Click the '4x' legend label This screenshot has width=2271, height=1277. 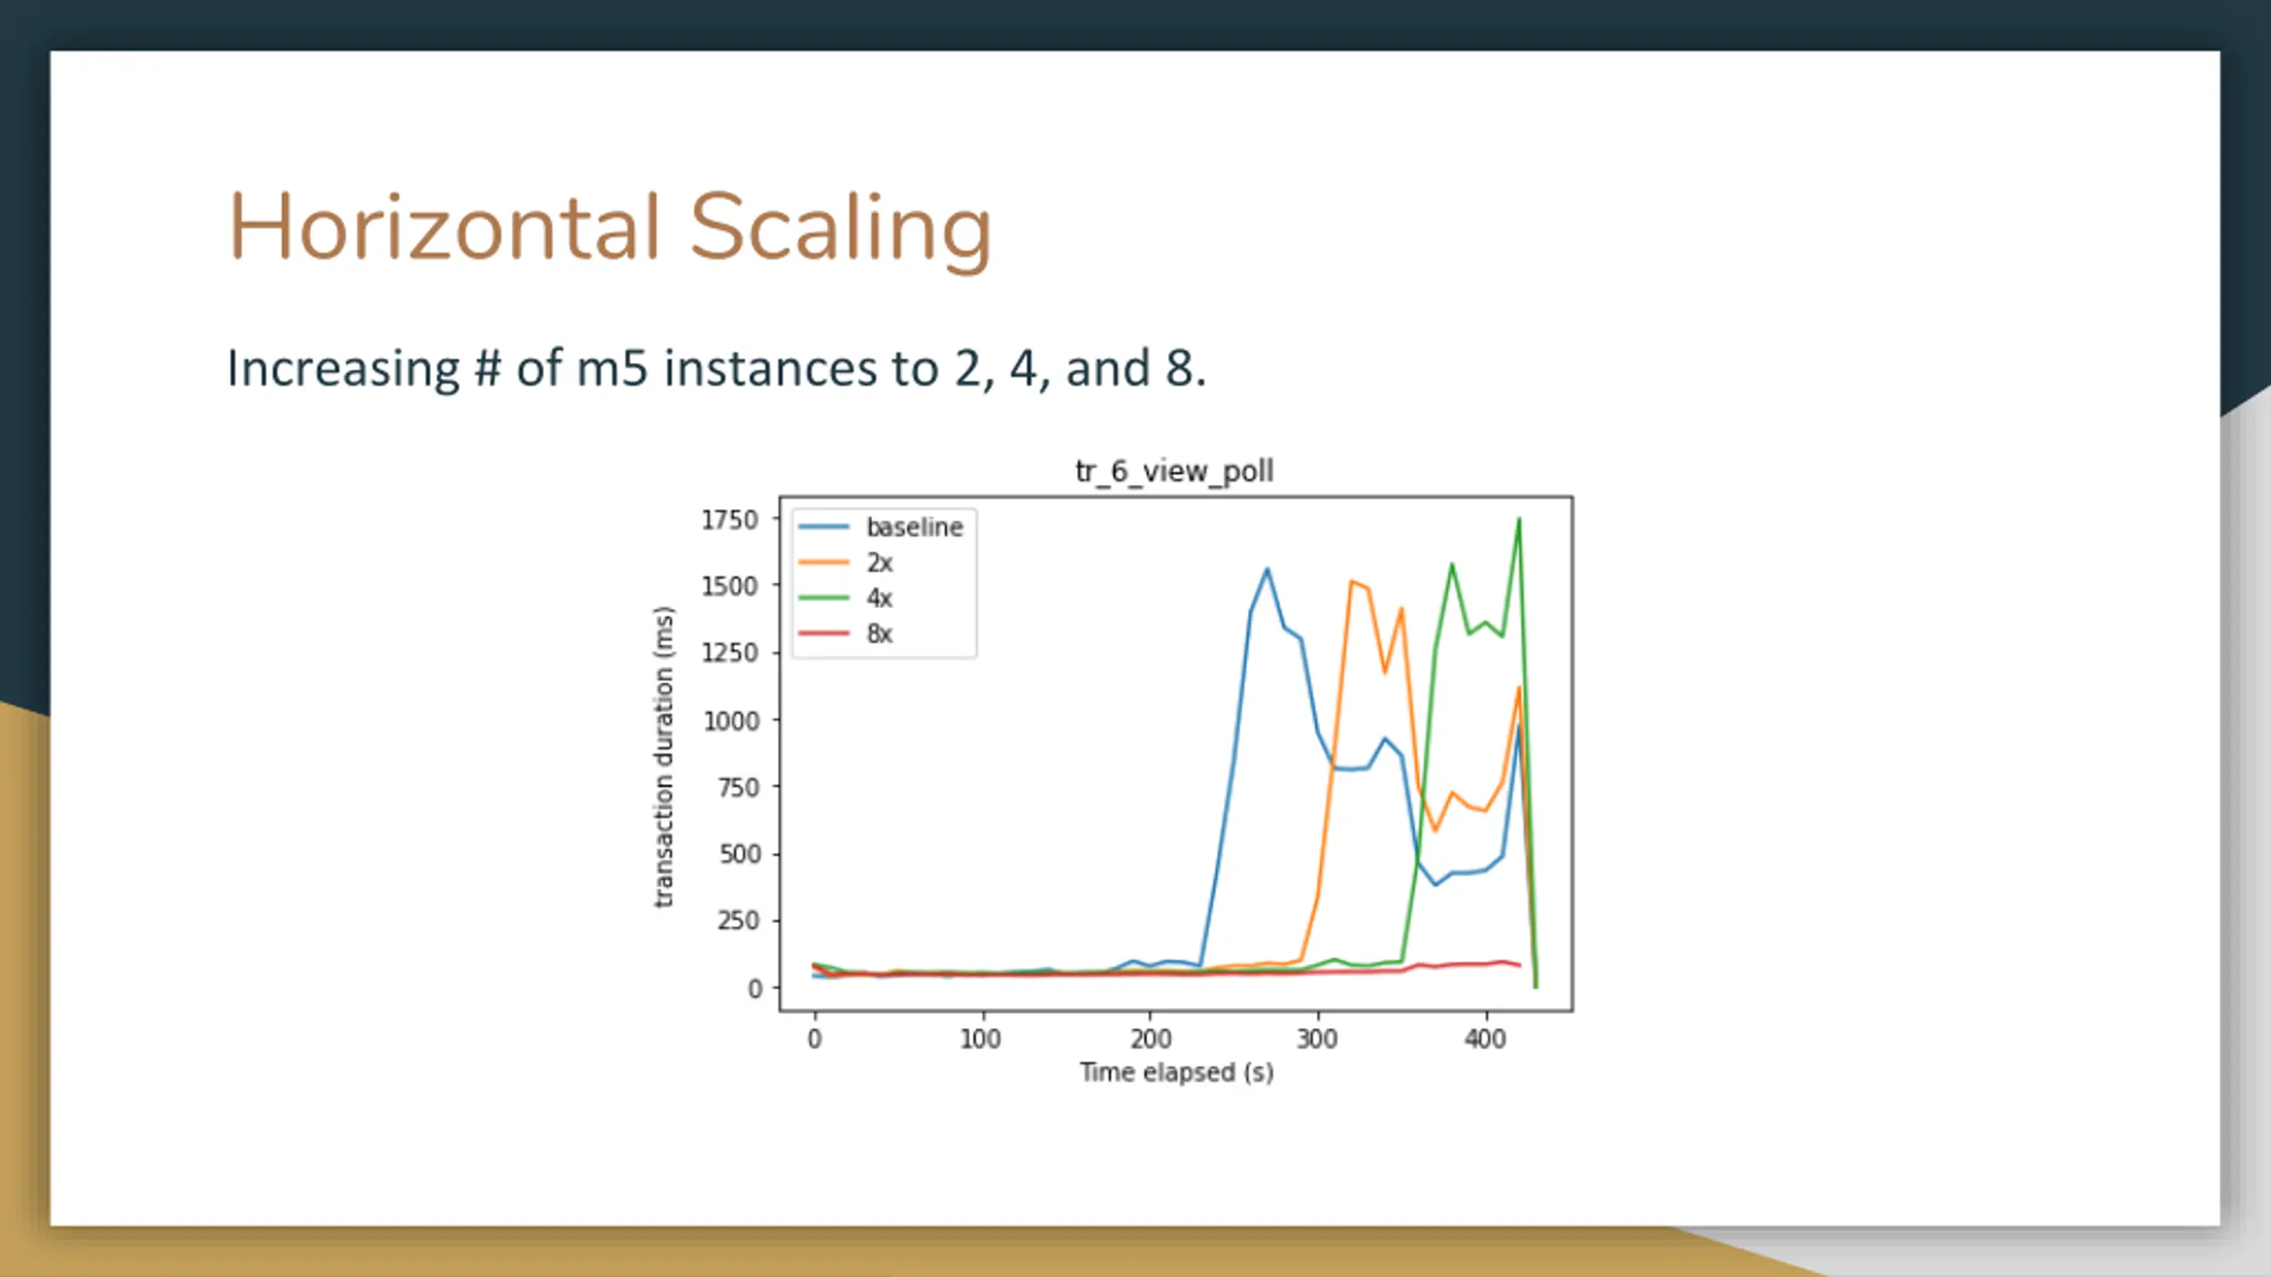879,598
